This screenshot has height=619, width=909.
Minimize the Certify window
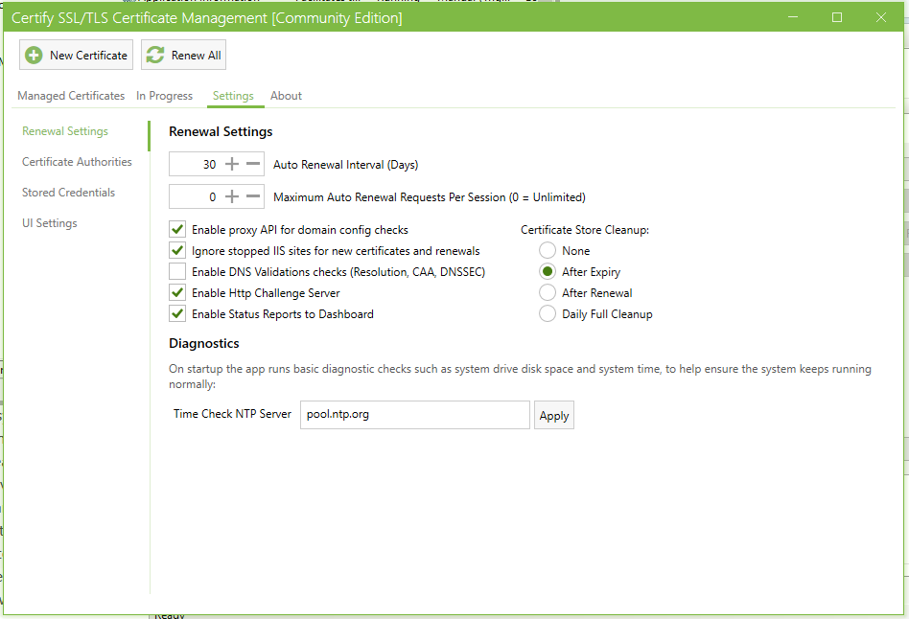pyautogui.click(x=793, y=17)
